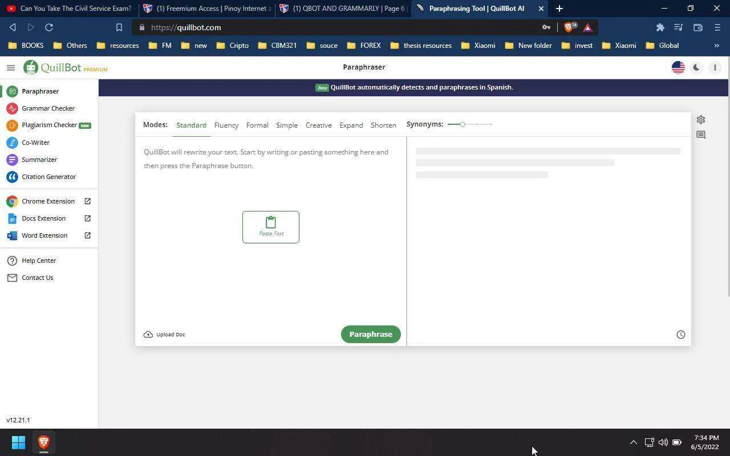This screenshot has height=456, width=730.
Task: Open the taskbar clock and date
Action: (x=705, y=442)
